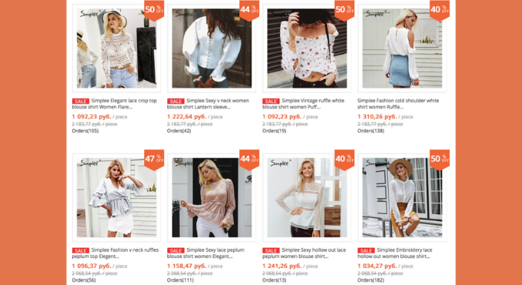The image size is (522, 285).
Task: Open Simplee Embroidery lace hollow out blouse link
Action: tap(395, 253)
